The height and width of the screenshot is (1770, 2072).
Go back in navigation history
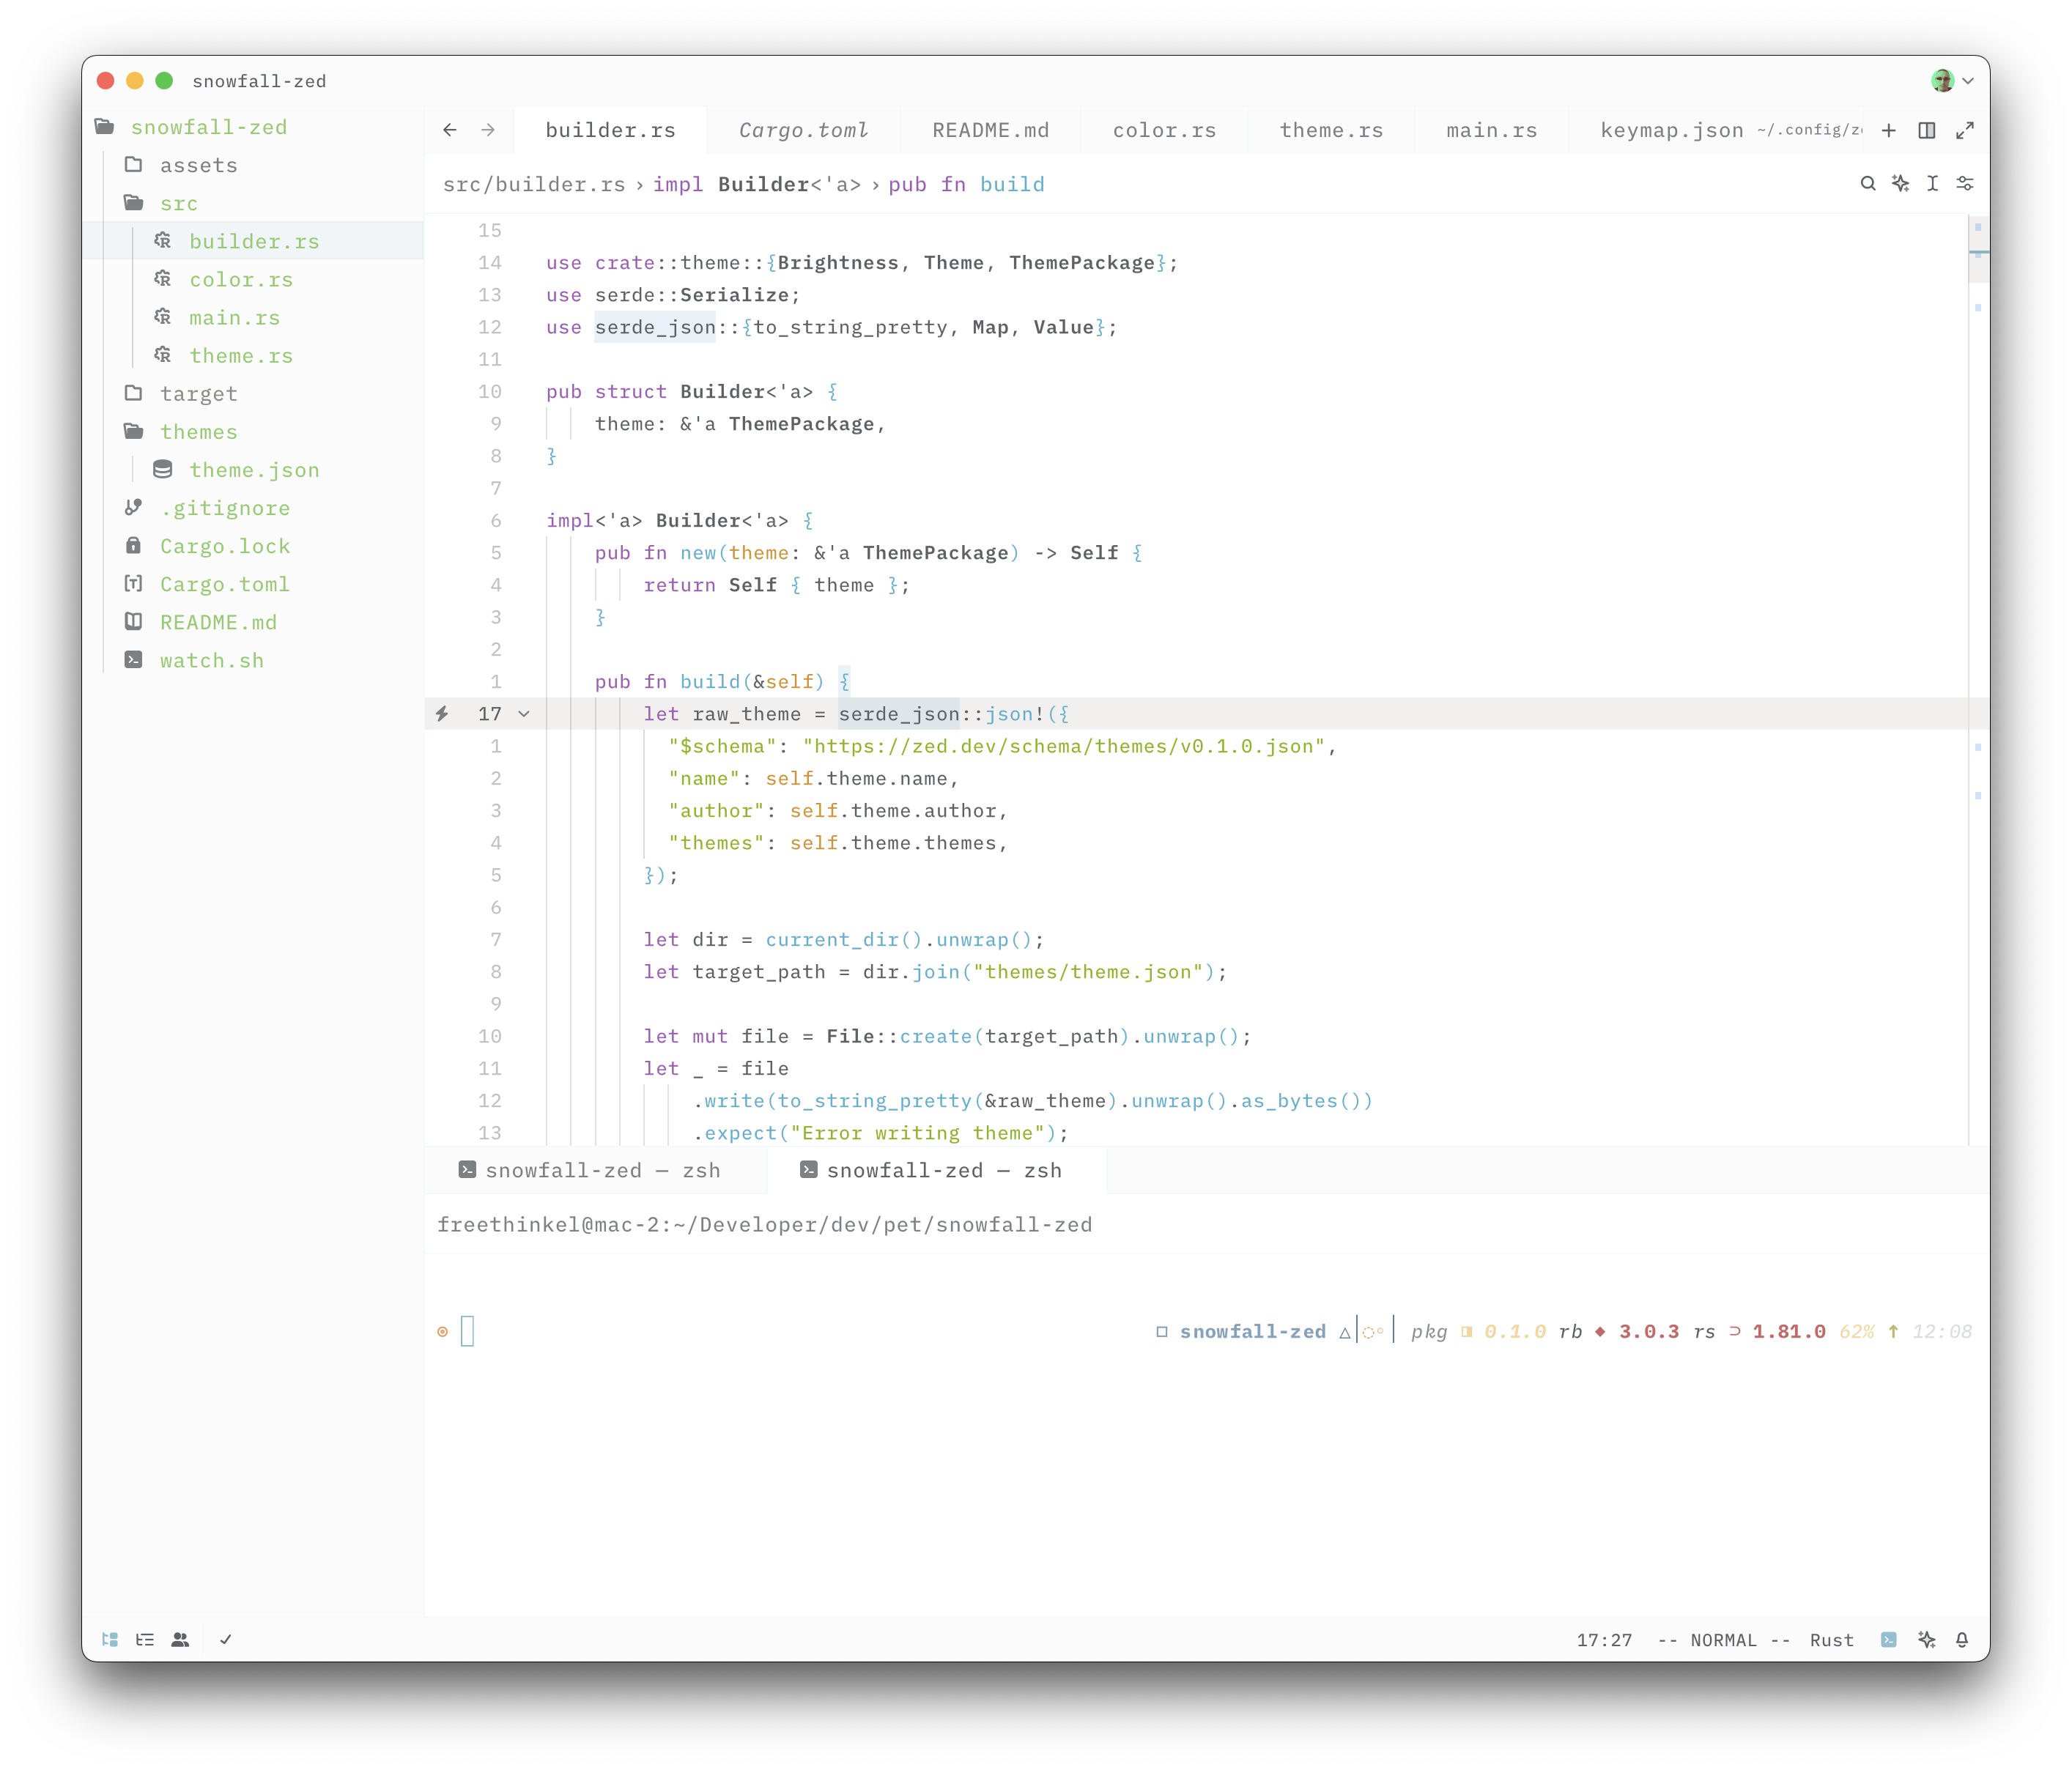450,130
